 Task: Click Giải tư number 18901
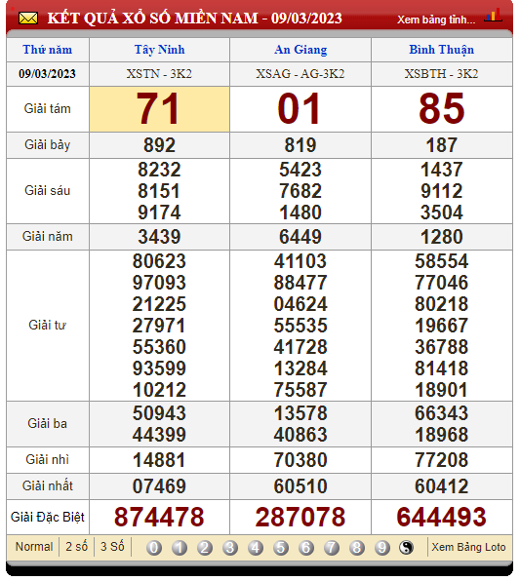pyautogui.click(x=441, y=390)
